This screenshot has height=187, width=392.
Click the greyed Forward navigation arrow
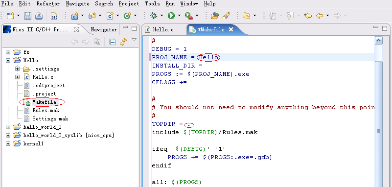tap(337, 16)
